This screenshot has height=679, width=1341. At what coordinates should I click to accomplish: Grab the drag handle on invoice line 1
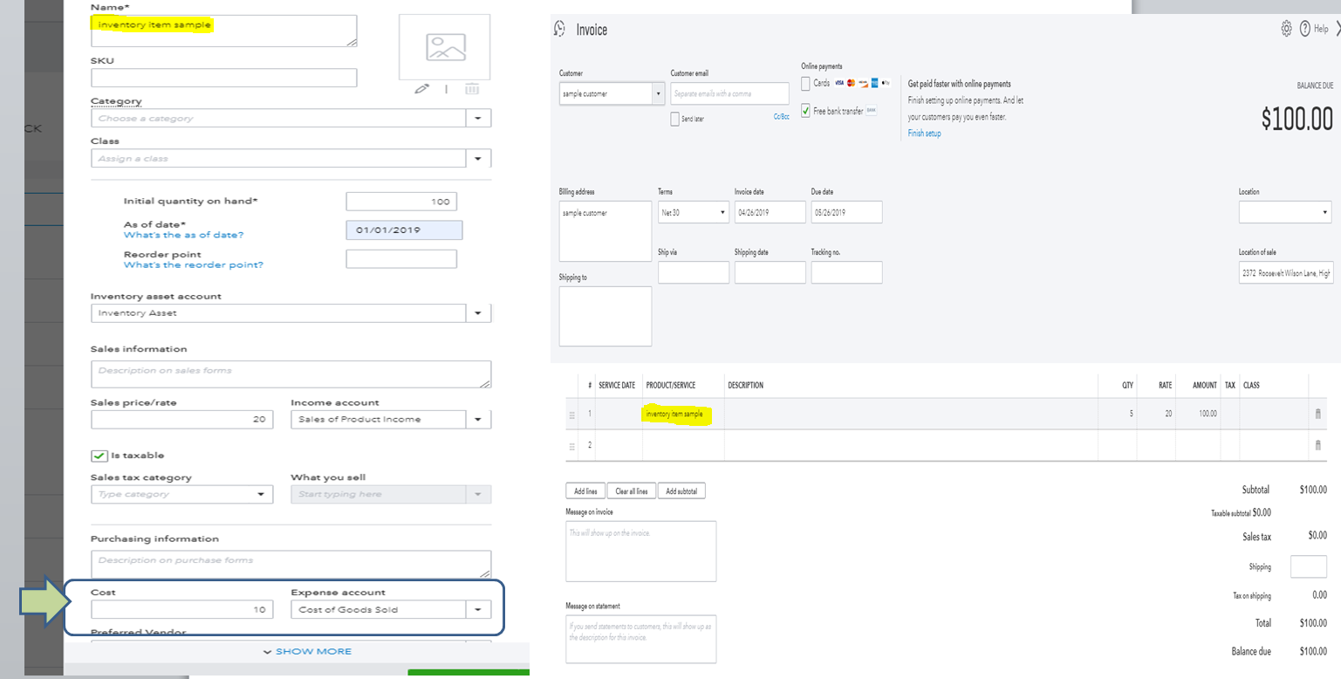[572, 415]
